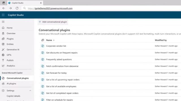
Task: Open Get discounts on frequent repairs
Action: coord(62,53)
